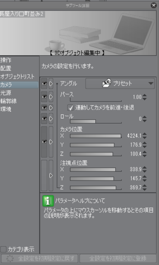Click the 【 3Dオブジェクト編集中 】 label
The height and width of the screenshot is (265, 159).
77,53
